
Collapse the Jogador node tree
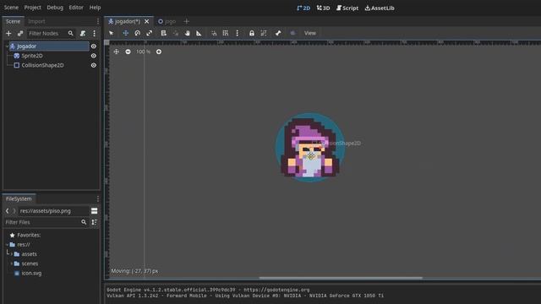point(7,46)
